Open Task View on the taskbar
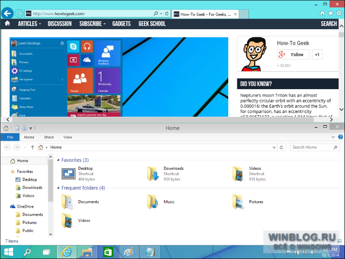345x259 pixels. pyautogui.click(x=46, y=252)
